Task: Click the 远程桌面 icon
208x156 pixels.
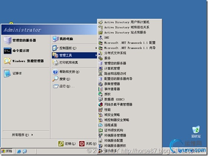Action: coord(101,125)
